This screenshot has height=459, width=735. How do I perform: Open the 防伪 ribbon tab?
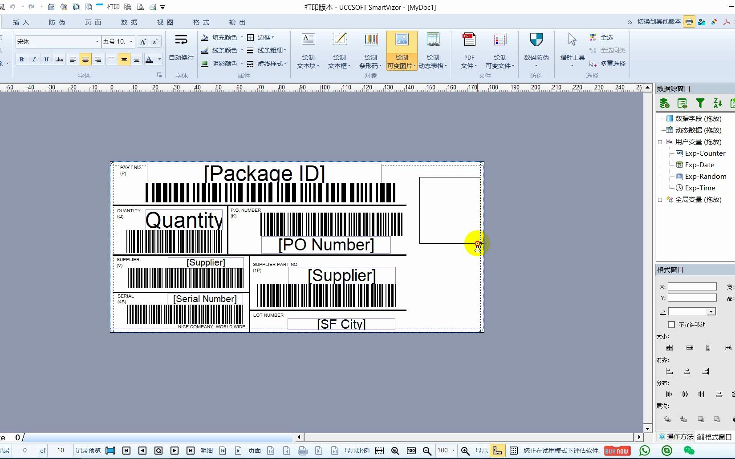(x=57, y=22)
